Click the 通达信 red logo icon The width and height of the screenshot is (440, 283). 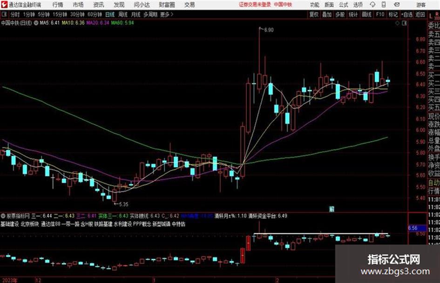pyautogui.click(x=4, y=5)
